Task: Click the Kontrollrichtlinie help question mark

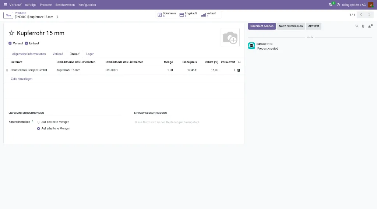Action: point(32,121)
